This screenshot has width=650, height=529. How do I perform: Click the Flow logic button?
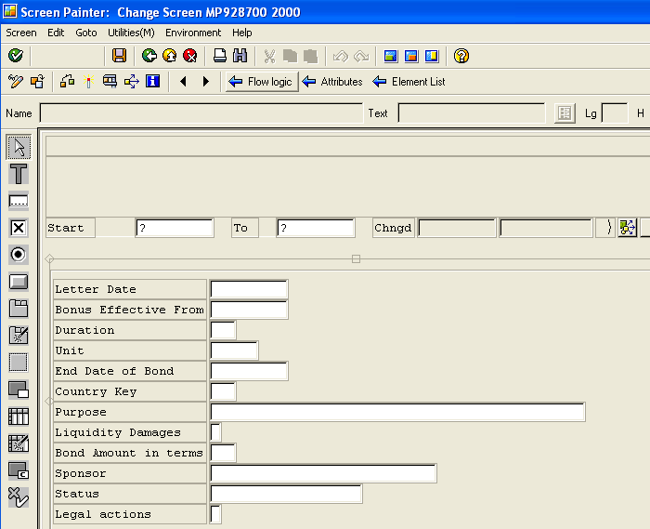(x=261, y=82)
